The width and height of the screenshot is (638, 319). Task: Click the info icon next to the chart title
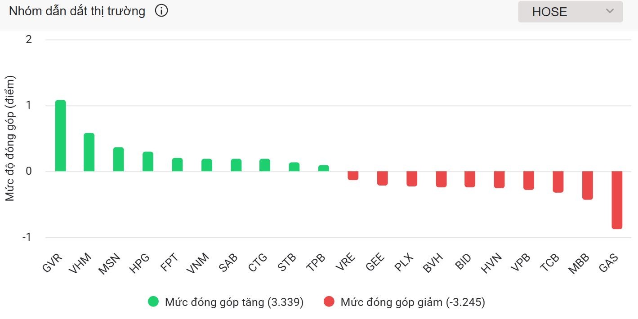tap(161, 10)
